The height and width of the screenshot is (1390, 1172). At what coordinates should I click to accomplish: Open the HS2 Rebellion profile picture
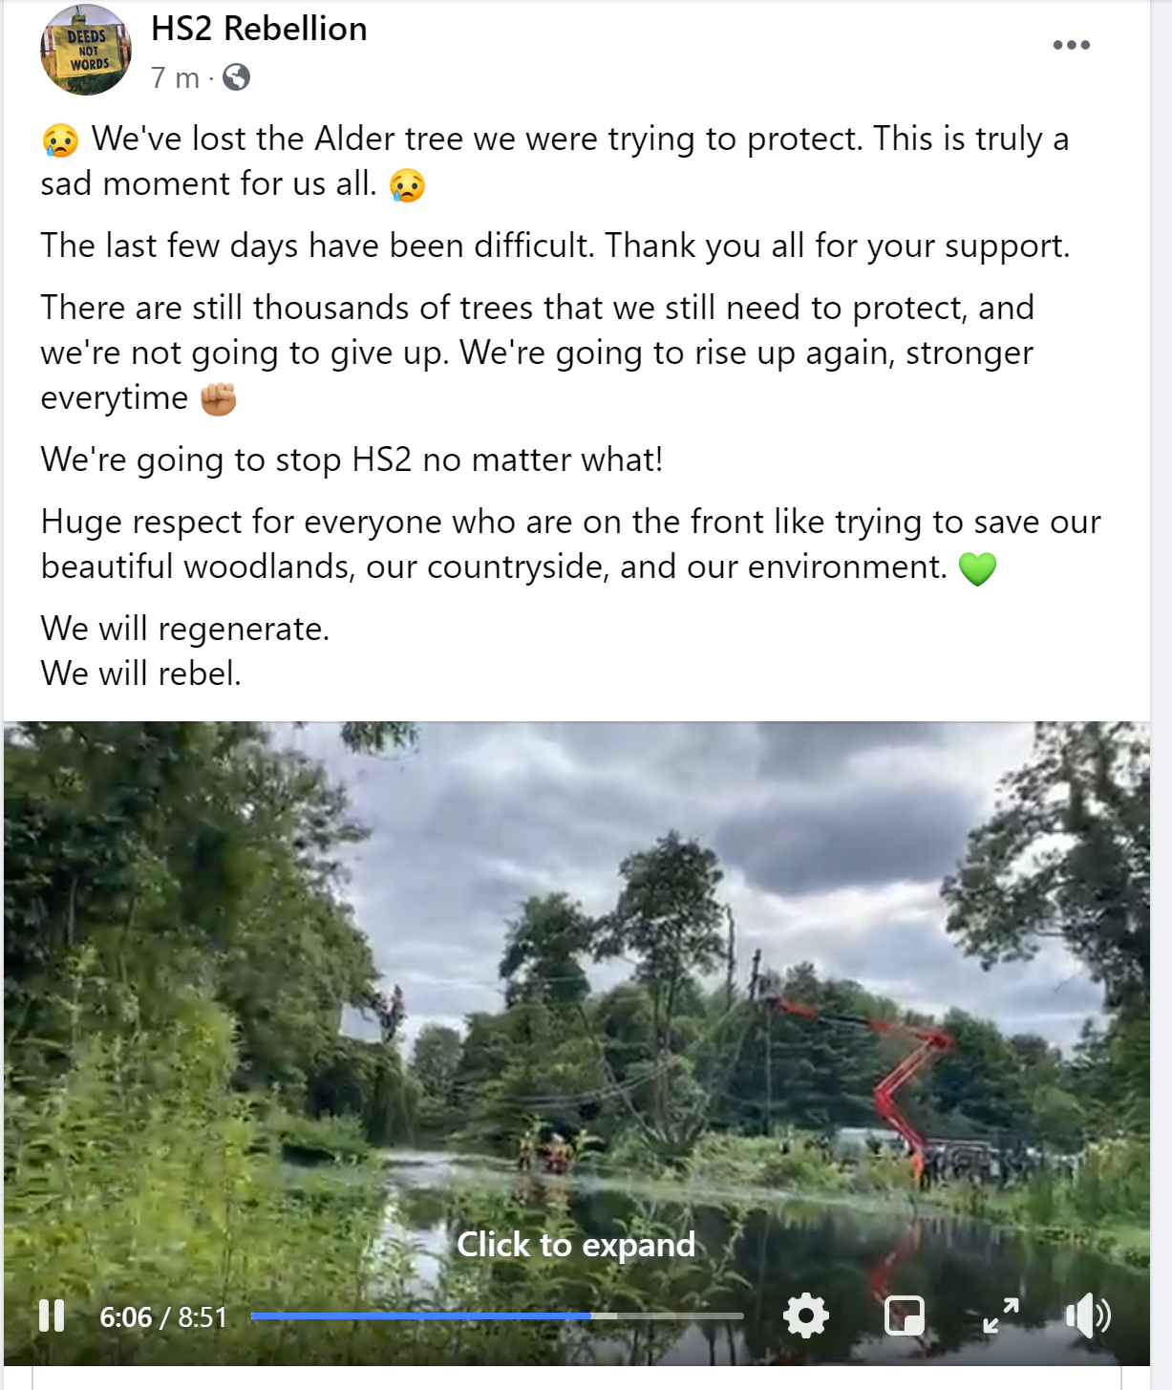85,50
